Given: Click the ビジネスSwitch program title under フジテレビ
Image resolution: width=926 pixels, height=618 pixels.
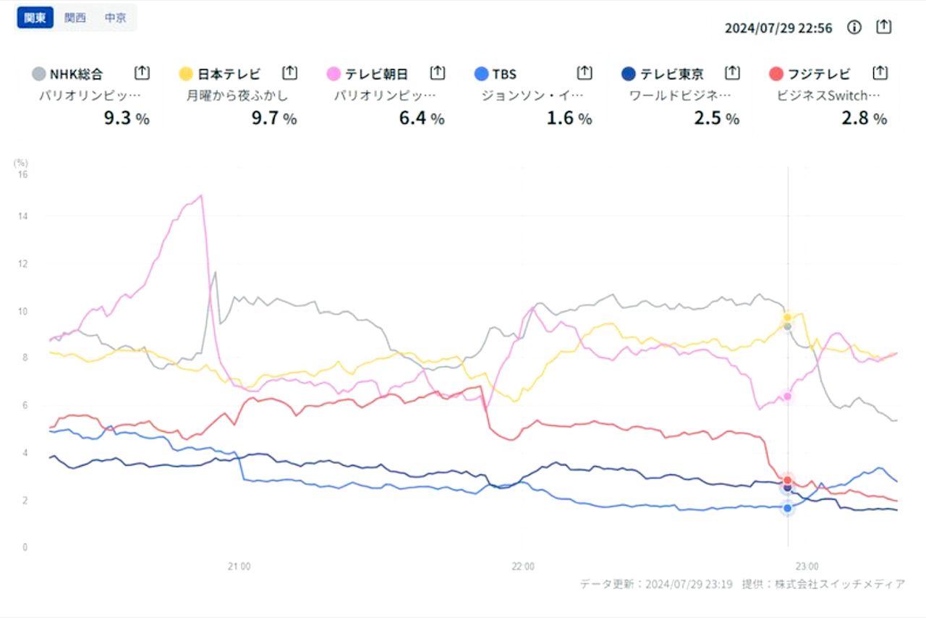Looking at the screenshot, I should (829, 94).
